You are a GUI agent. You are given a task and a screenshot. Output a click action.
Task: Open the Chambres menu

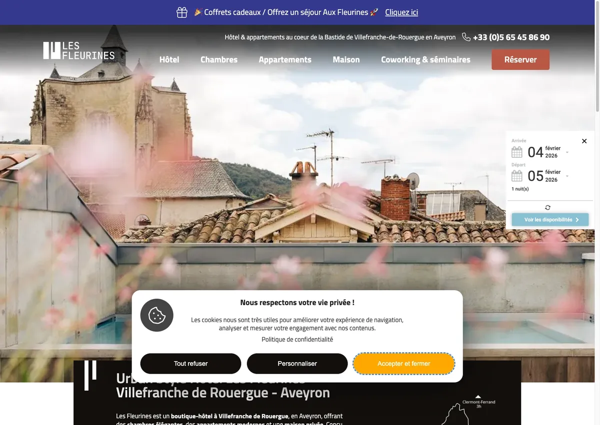[219, 59]
